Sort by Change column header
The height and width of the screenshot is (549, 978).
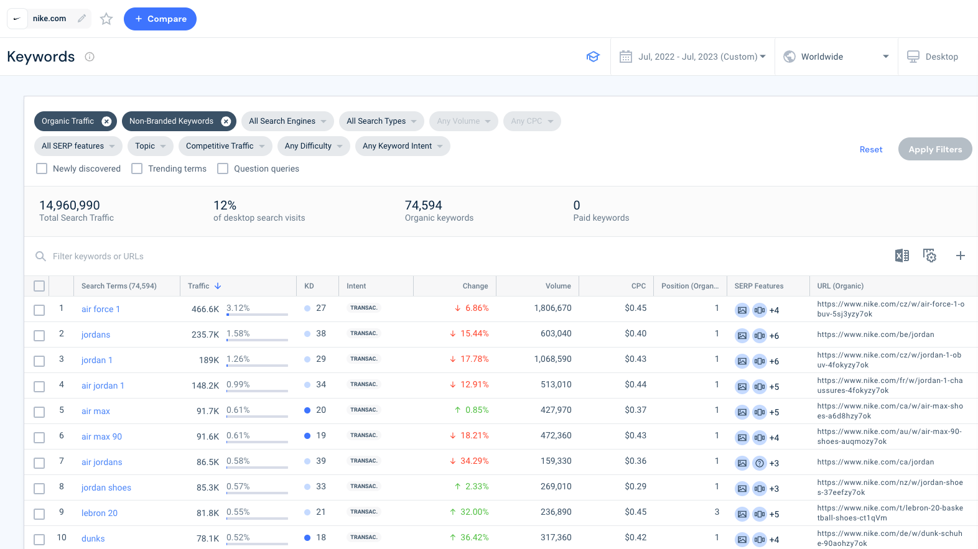tap(475, 286)
